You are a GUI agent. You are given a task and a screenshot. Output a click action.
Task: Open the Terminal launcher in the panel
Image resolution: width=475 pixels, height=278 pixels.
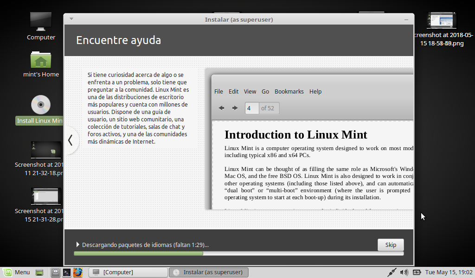[67, 272]
